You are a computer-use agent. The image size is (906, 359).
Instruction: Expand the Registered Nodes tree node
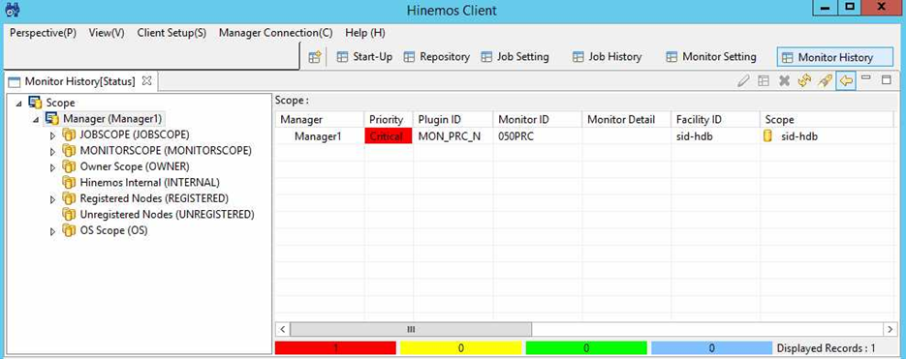[x=52, y=199]
